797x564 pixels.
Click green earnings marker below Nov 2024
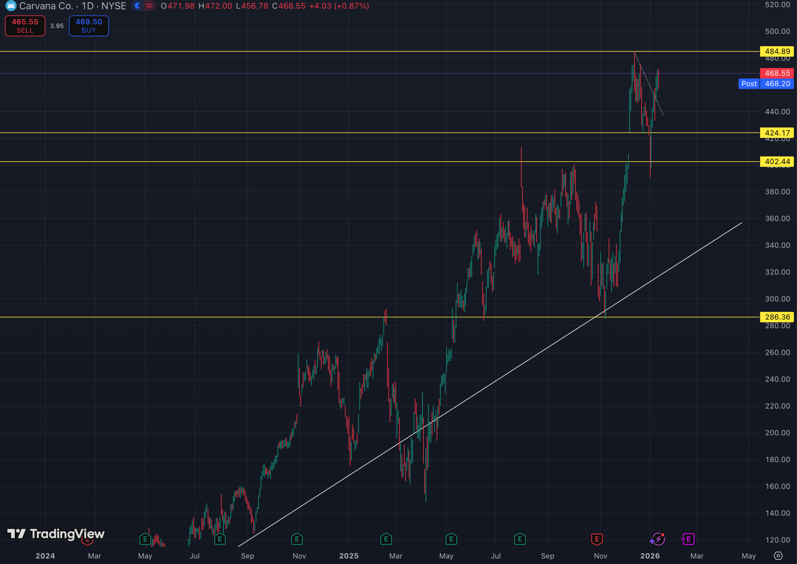click(x=296, y=539)
